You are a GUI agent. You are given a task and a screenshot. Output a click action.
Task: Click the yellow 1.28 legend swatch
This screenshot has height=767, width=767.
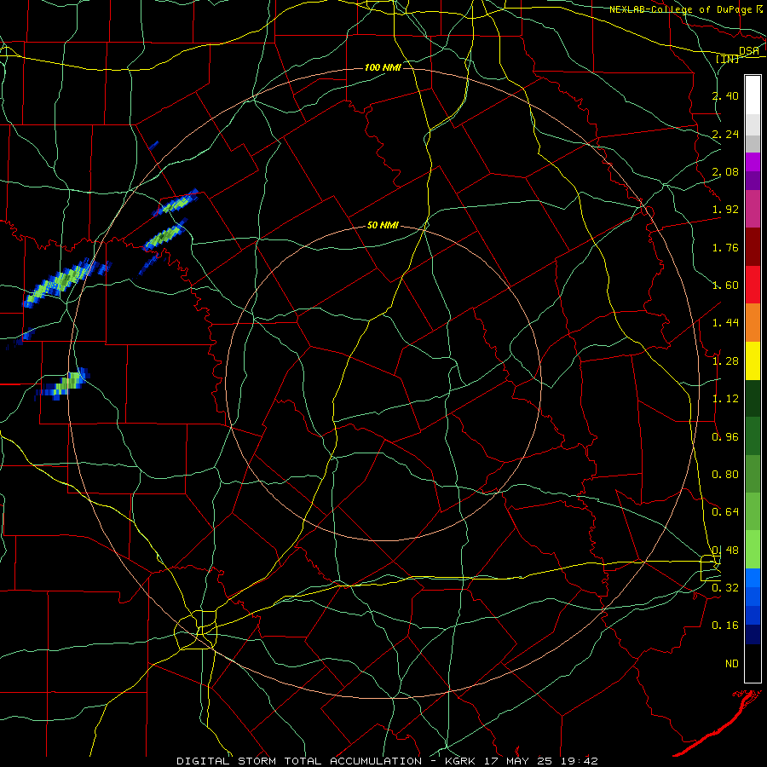(x=753, y=360)
